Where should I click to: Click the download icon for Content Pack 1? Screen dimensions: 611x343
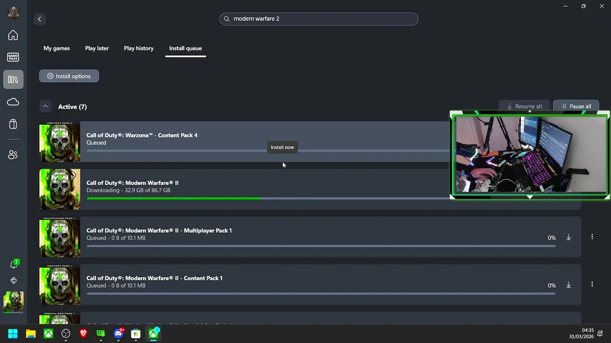coord(569,285)
